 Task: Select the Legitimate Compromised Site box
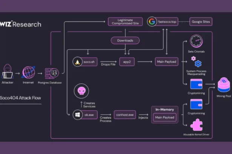point(125,22)
